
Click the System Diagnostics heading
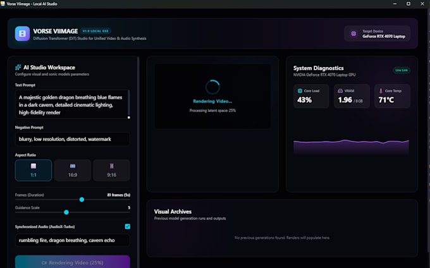[x=318, y=68]
